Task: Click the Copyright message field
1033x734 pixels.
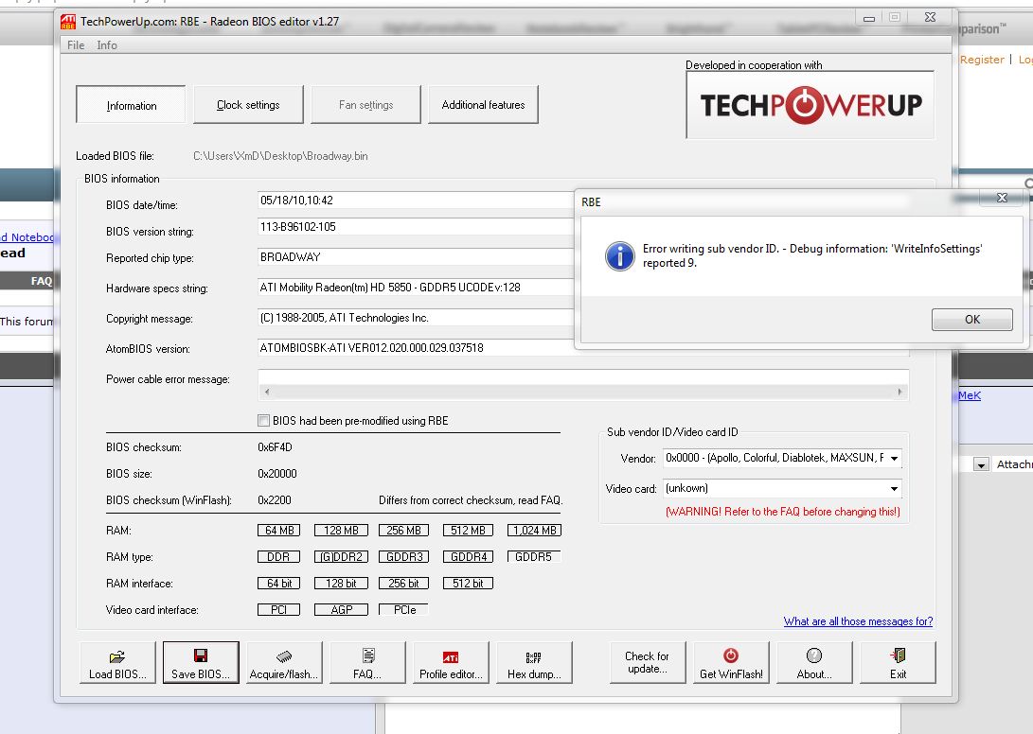Action: [416, 318]
